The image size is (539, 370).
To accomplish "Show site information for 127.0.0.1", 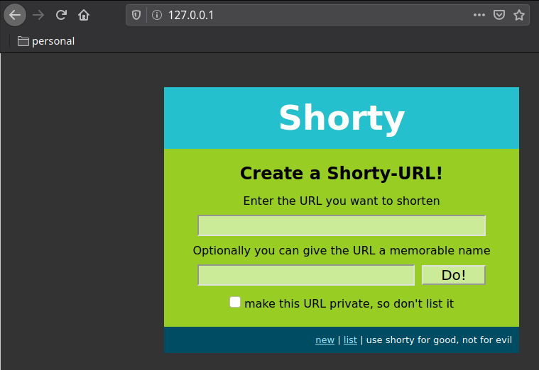I will coord(156,15).
